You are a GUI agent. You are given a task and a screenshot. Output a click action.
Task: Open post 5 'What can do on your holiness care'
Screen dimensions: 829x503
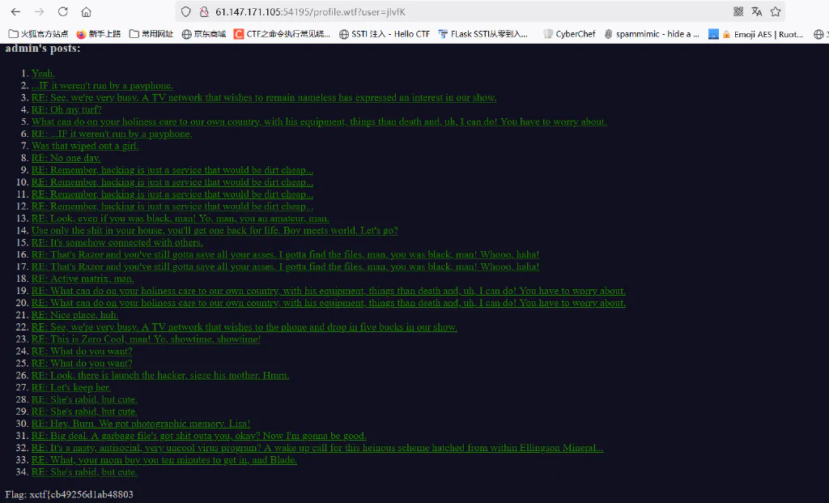319,121
